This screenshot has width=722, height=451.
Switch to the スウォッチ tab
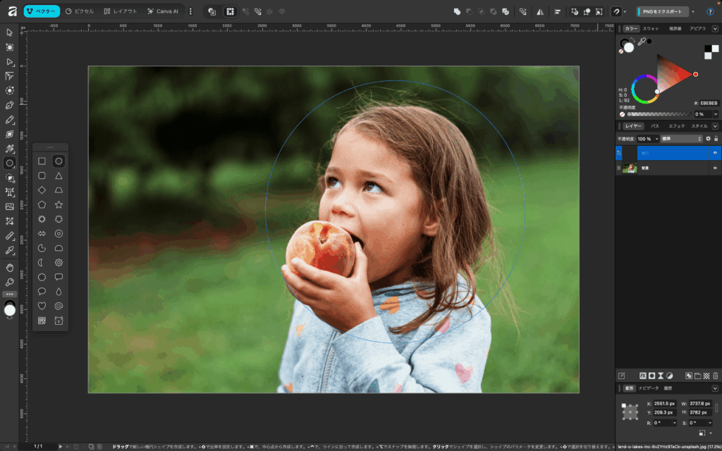[x=651, y=29]
